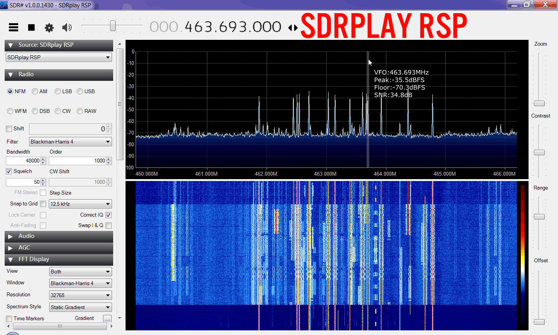Select the AM demodulation mode

click(35, 91)
